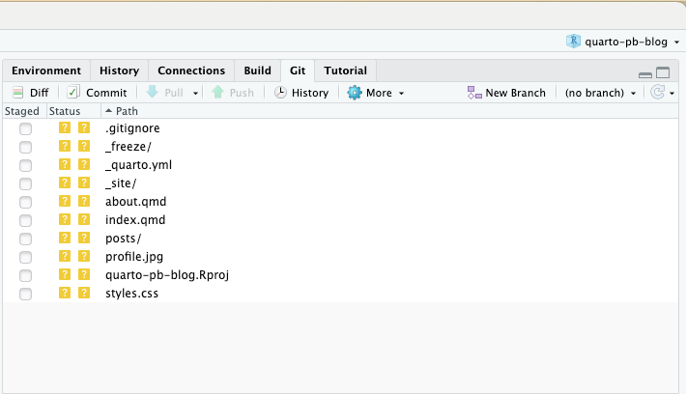Click the Commit button label
Screen dimensions: 686x394
tap(106, 93)
